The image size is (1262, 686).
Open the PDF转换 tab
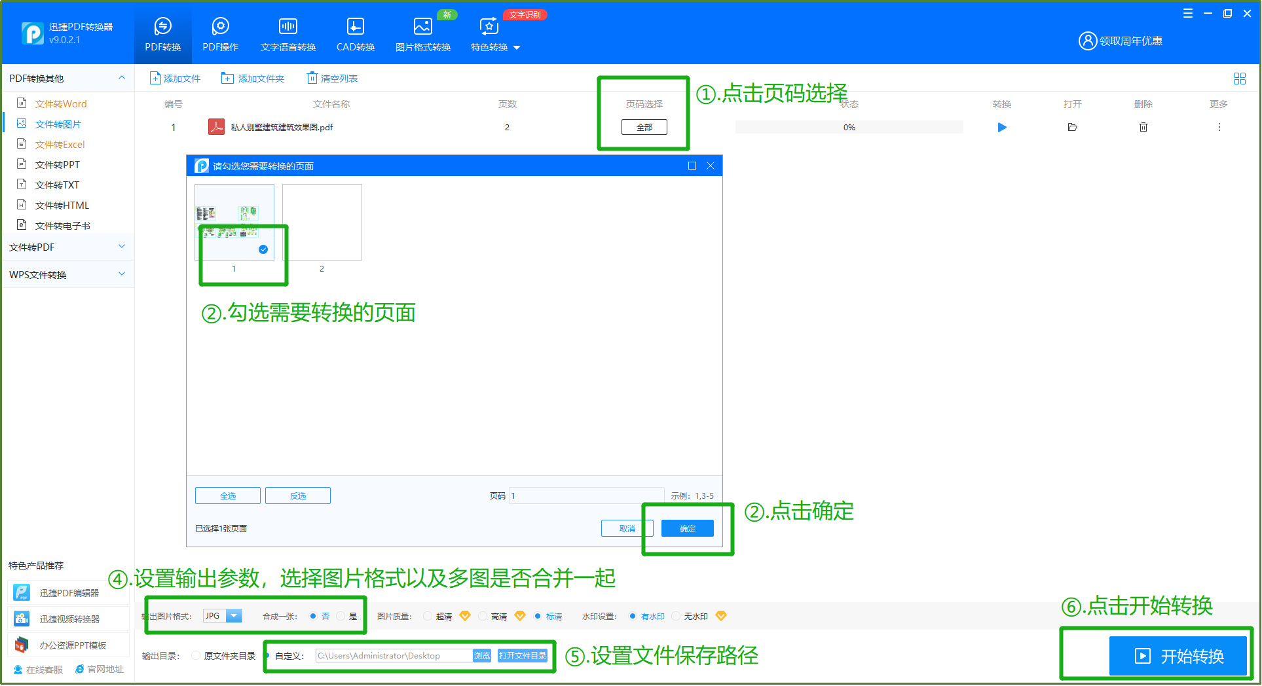162,35
